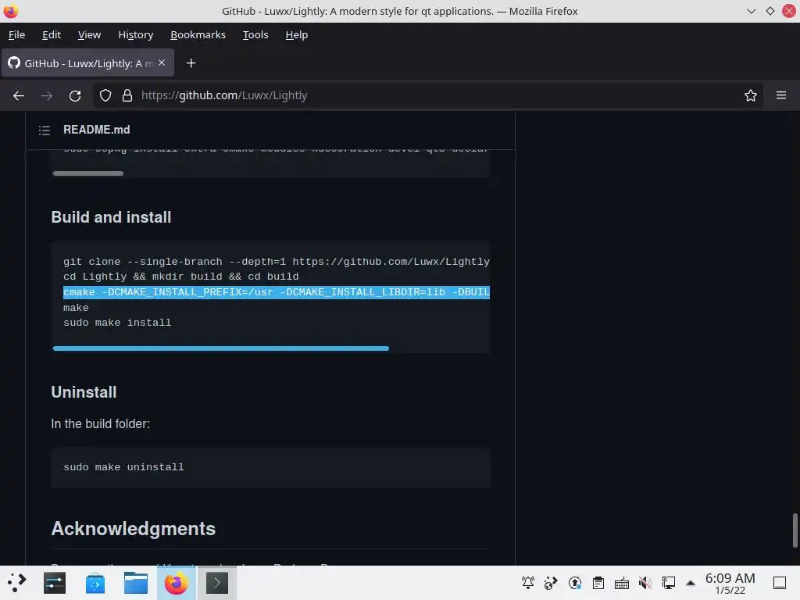
Task: Click the README.md heading
Action: click(96, 130)
